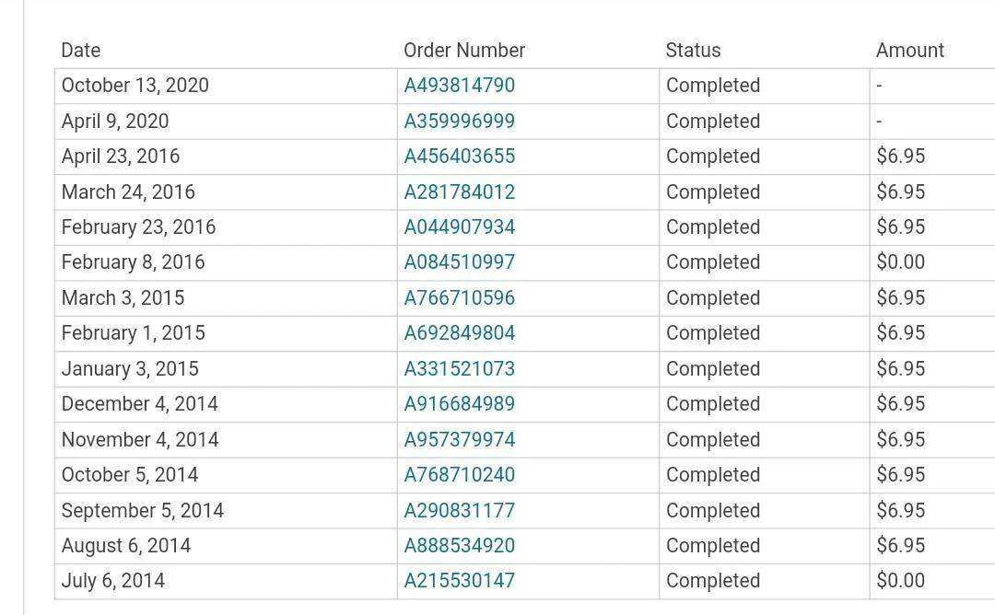995x615 pixels.
Task: Open order number A281784012
Action: point(460,192)
